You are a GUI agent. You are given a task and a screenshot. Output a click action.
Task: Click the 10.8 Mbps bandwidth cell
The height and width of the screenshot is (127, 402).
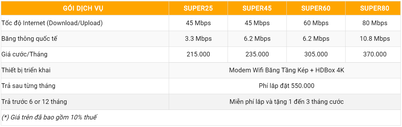pos(374,39)
